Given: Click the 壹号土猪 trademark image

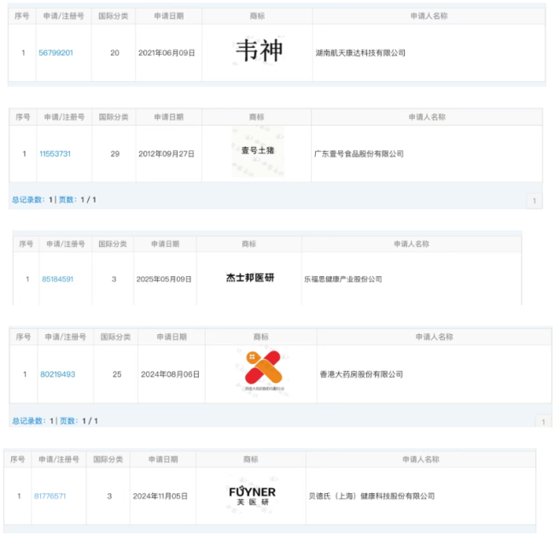Looking at the screenshot, I should 258,151.
